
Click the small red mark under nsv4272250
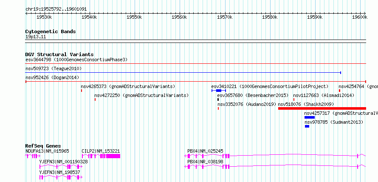[95, 100]
